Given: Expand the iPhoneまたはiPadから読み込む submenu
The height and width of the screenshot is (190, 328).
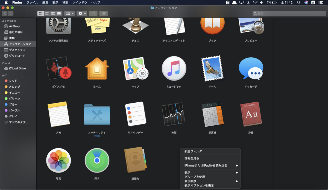Looking at the screenshot, I should pyautogui.click(x=210, y=165).
